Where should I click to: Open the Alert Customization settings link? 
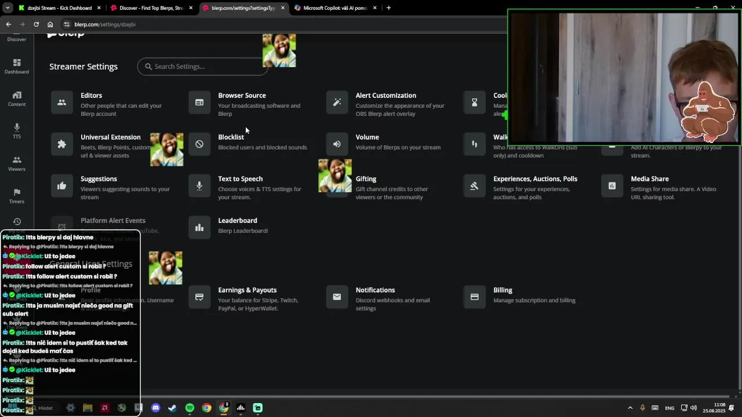385,96
